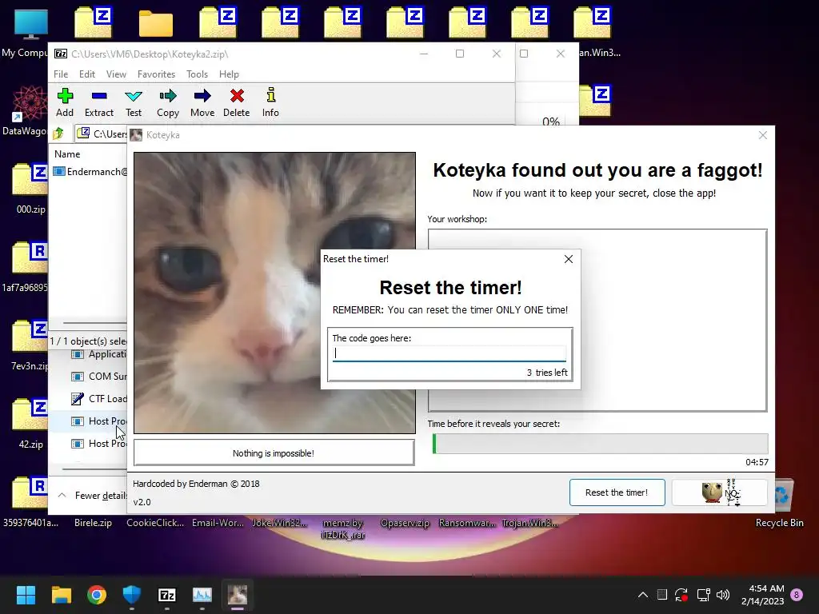Select the Birele.zip desktop label

click(x=93, y=523)
